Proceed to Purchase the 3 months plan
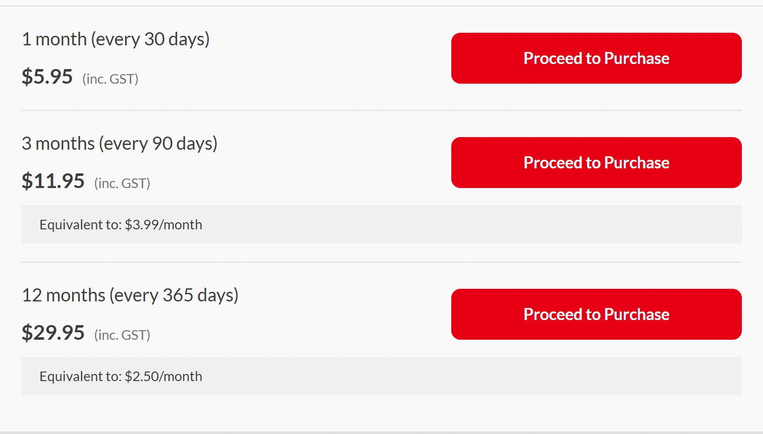763x434 pixels. point(596,163)
